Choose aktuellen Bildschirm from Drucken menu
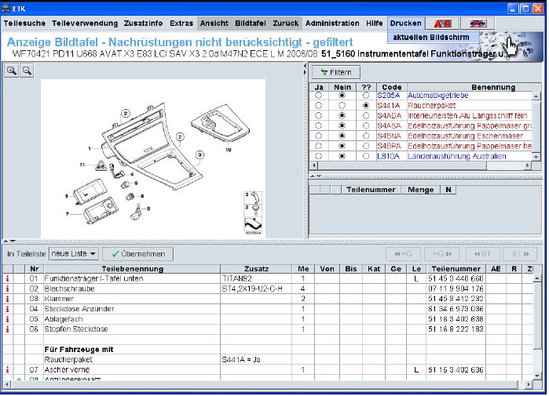The width and height of the screenshot is (549, 396). point(432,37)
